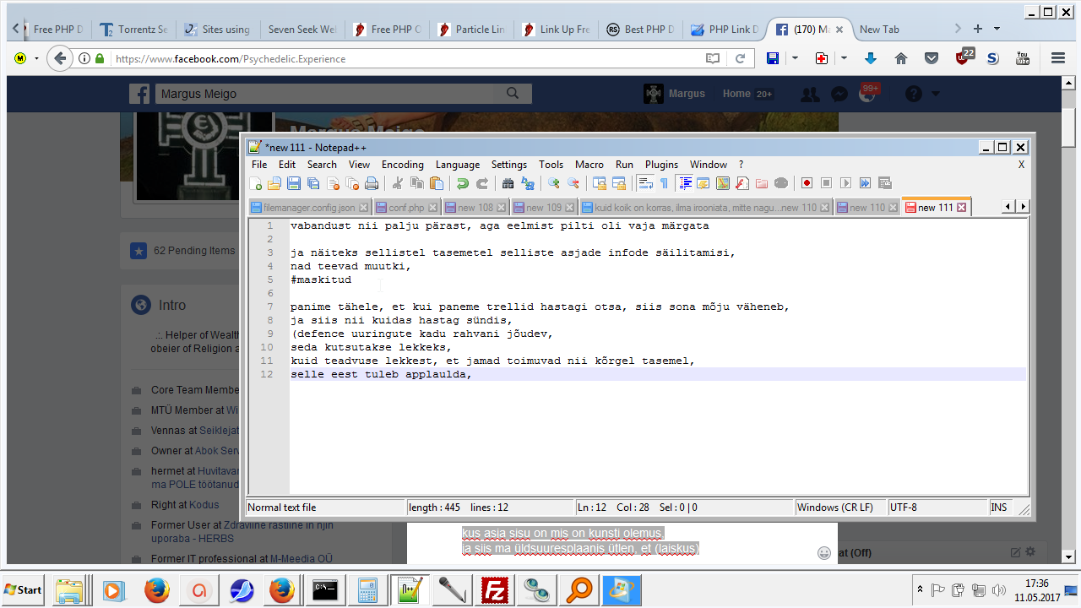Open Facebook Messenger icon in the header
This screenshot has width=1081, height=608.
tap(839, 95)
